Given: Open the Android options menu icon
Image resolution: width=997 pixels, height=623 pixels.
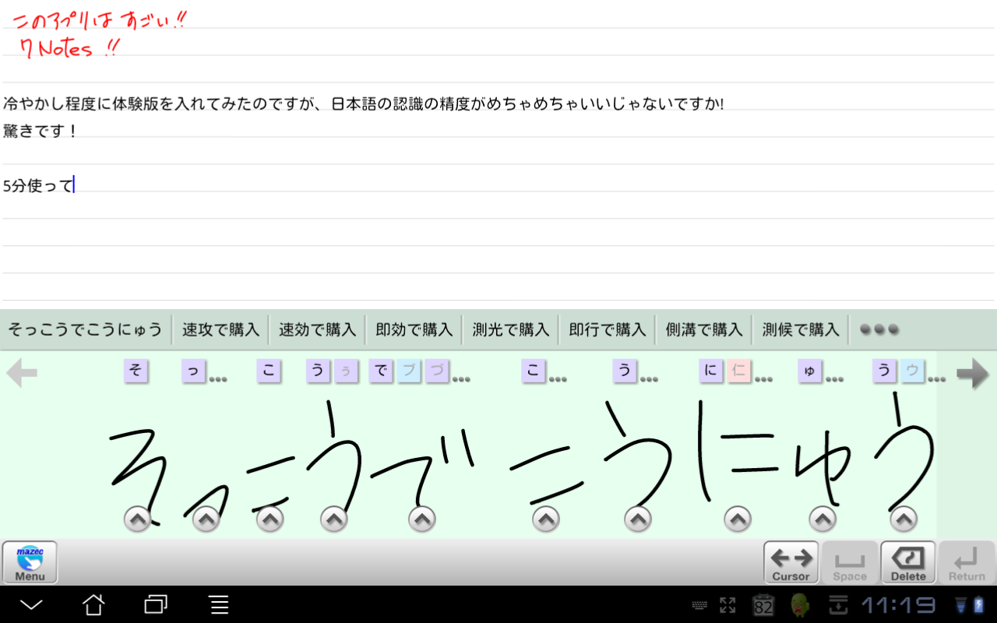Looking at the screenshot, I should point(220,604).
